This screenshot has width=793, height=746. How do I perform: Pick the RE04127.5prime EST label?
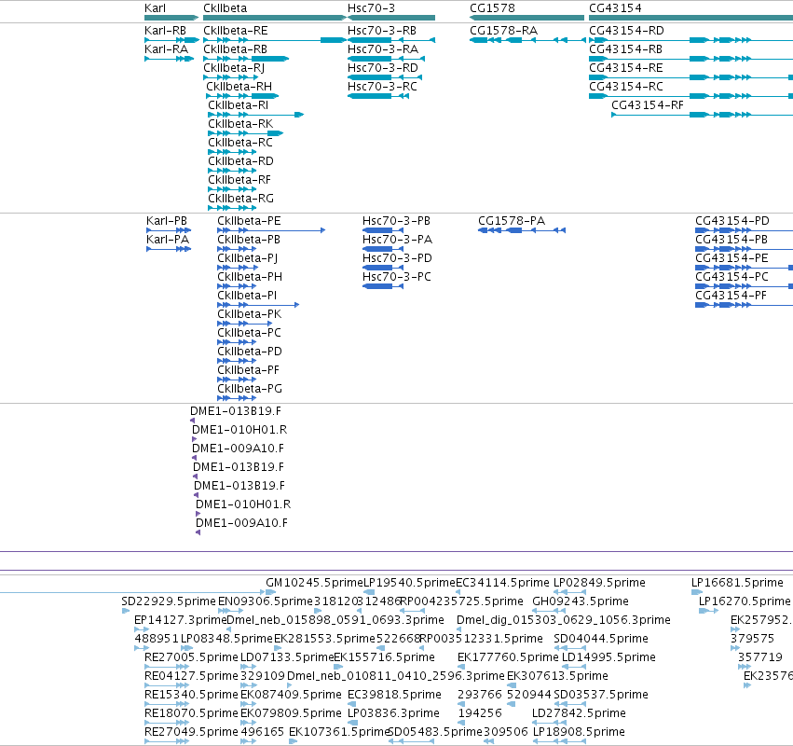[191, 676]
